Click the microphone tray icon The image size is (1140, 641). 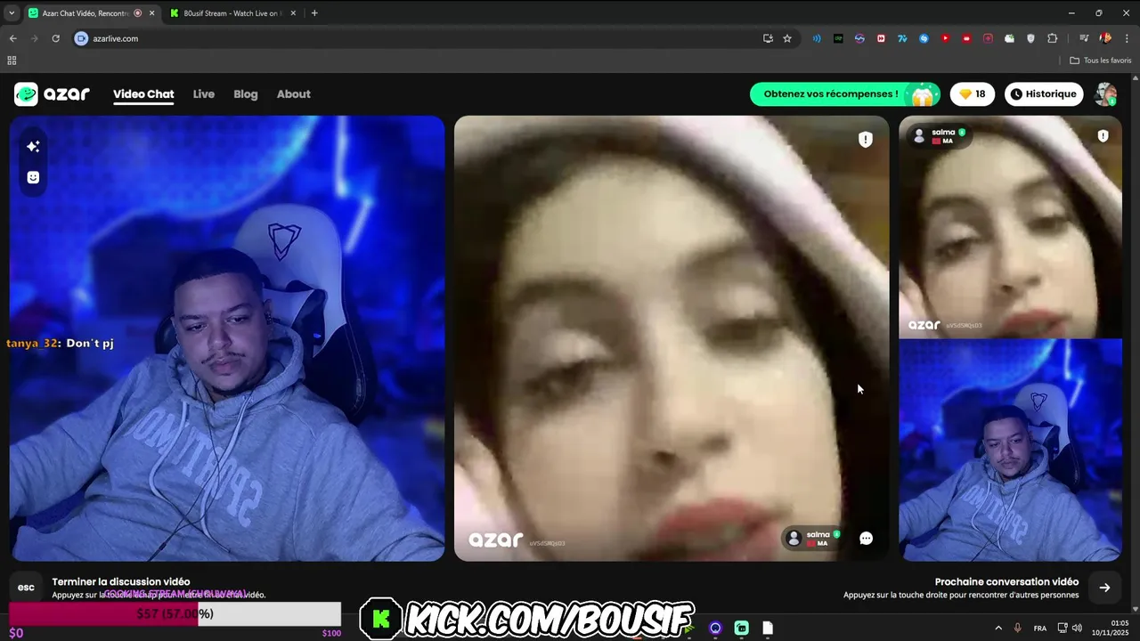point(1018,629)
